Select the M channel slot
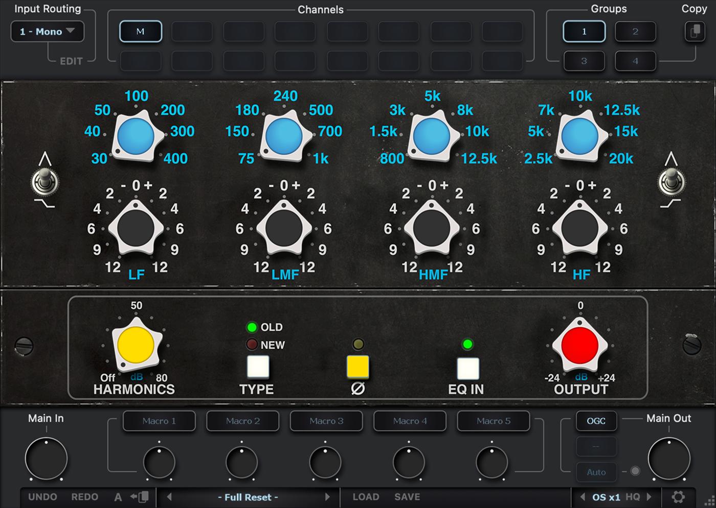 pyautogui.click(x=141, y=32)
